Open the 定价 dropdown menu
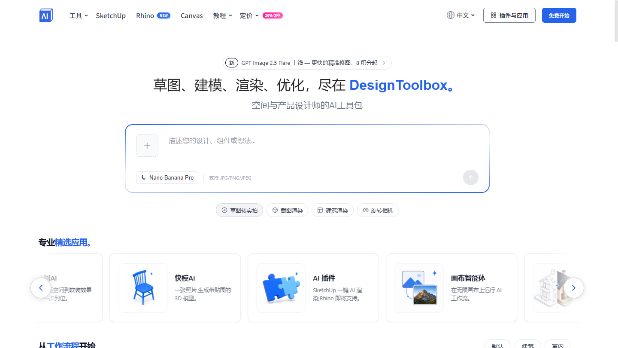 click(249, 15)
